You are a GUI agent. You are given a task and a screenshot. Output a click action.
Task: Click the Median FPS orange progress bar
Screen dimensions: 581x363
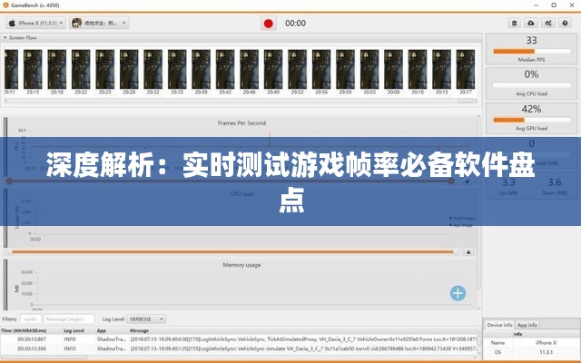click(x=532, y=51)
